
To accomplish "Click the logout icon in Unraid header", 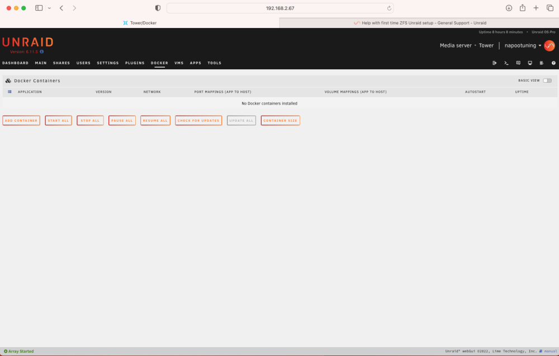I will [495, 63].
